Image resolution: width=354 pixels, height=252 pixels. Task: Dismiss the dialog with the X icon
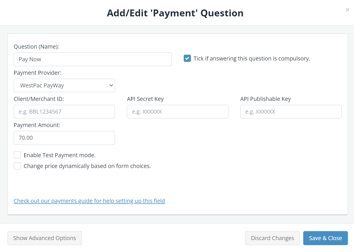coord(347,10)
